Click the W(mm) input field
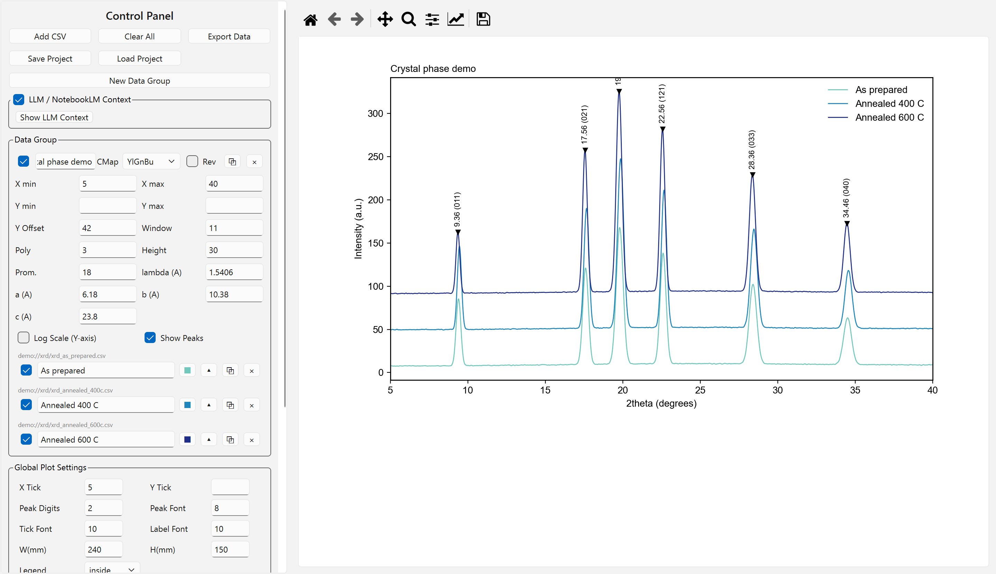Viewport: 996px width, 574px height. pyautogui.click(x=104, y=549)
